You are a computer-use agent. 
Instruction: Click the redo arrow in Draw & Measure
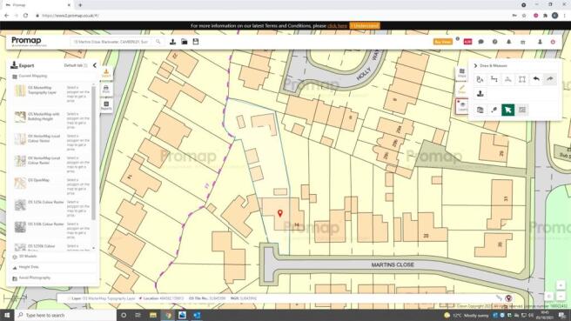pos(550,79)
